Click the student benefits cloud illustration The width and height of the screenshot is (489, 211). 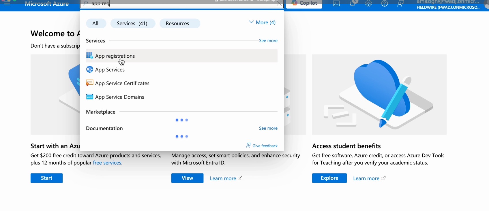pos(379,95)
